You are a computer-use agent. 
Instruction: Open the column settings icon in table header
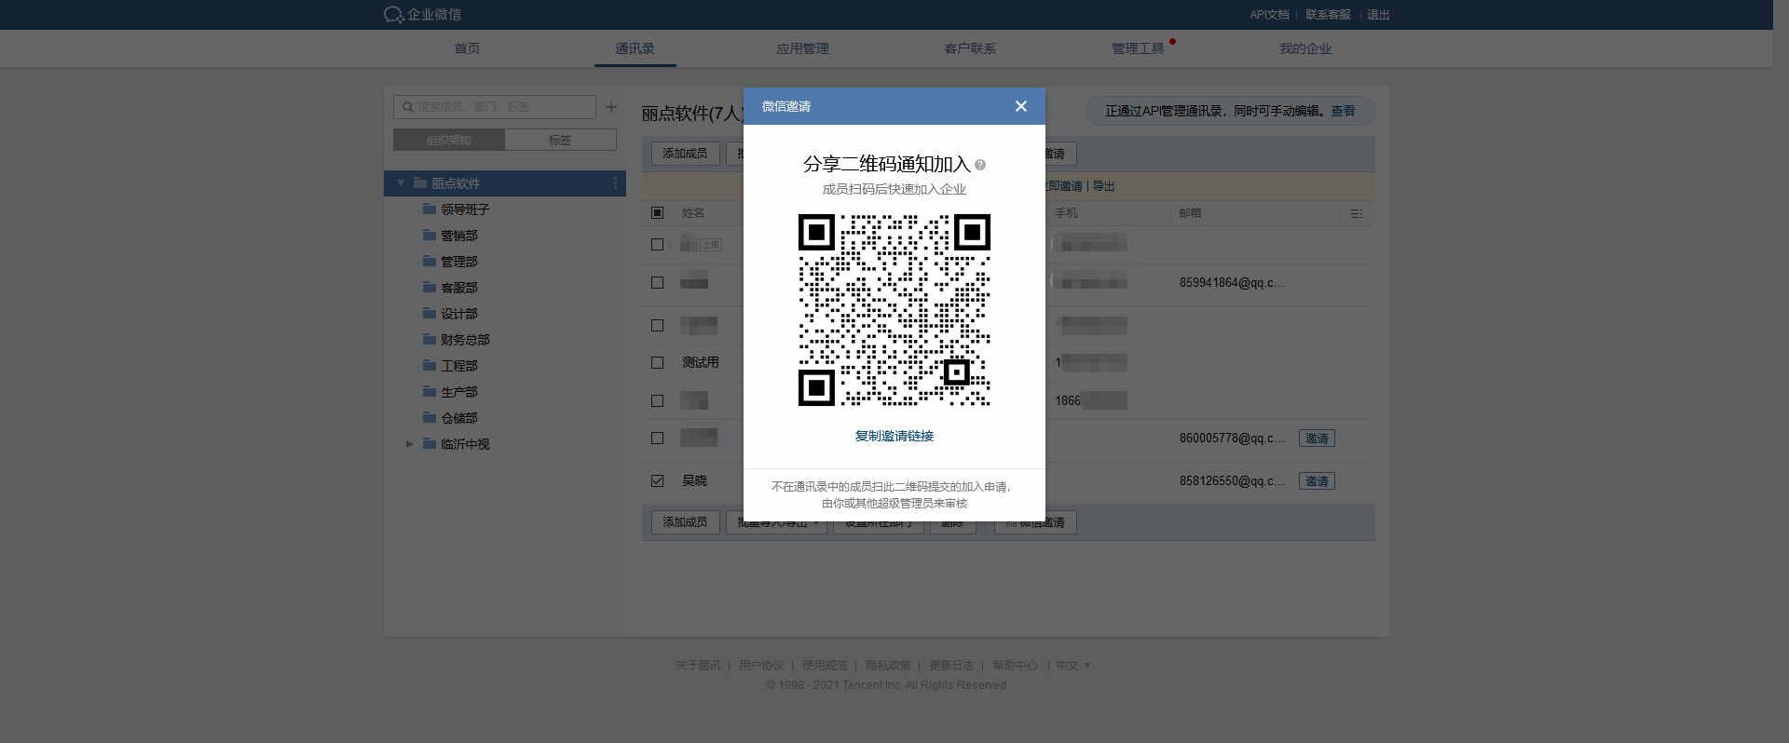[x=1357, y=213]
